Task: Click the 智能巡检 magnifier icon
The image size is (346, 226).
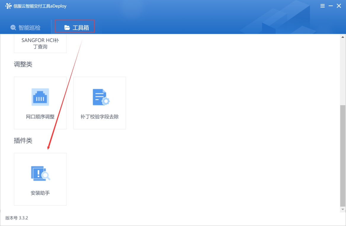Action: click(13, 28)
